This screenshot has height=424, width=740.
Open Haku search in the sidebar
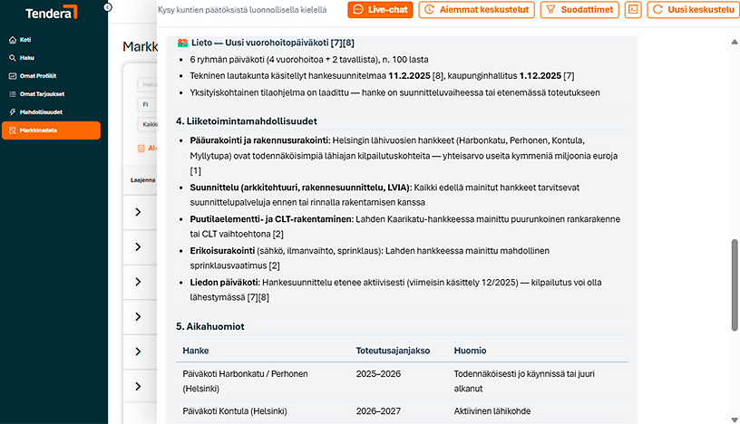click(x=26, y=58)
